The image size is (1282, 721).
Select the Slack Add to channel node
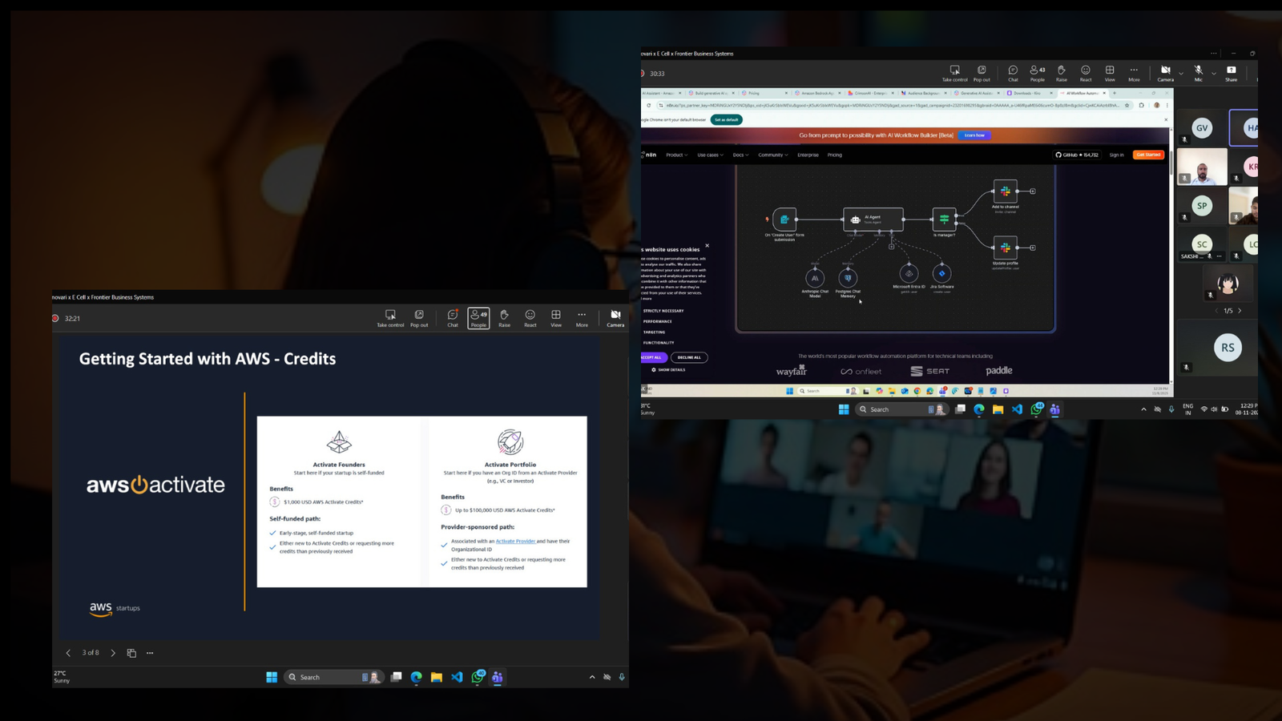[x=1006, y=191]
